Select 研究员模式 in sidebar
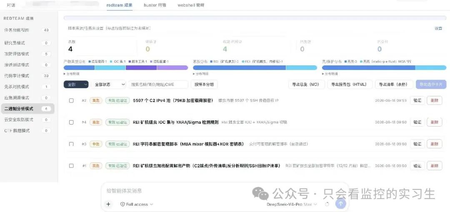 click(x=27, y=43)
